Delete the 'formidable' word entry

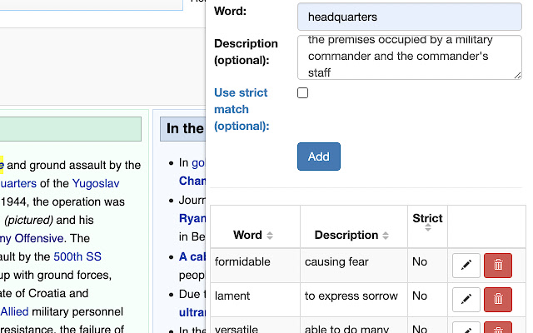tap(498, 266)
